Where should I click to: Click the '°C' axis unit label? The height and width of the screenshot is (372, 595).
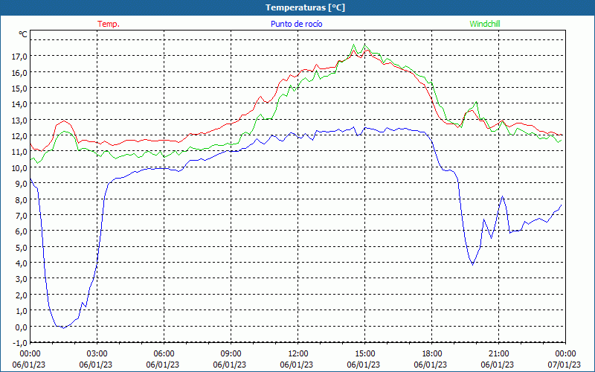pyautogui.click(x=23, y=34)
